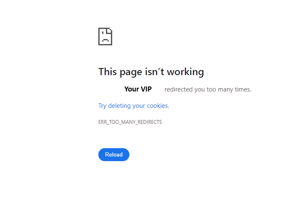This screenshot has width=300, height=222.
Task: Click the 'redirected you too many times' text
Action: tap(208, 89)
